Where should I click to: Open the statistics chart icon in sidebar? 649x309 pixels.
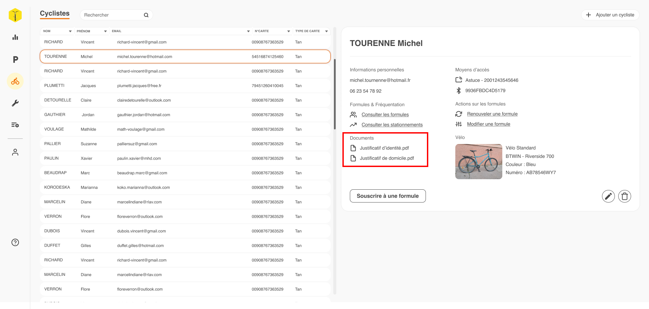pos(15,38)
